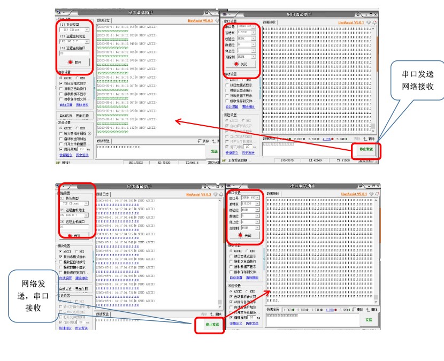The image size is (444, 361).
Task: Open 串口号 dropdown in upper UartAssist
Action: coord(254,26)
